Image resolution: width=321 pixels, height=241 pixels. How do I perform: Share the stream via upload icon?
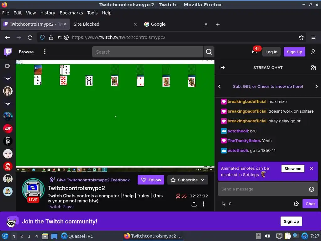tap(194, 204)
